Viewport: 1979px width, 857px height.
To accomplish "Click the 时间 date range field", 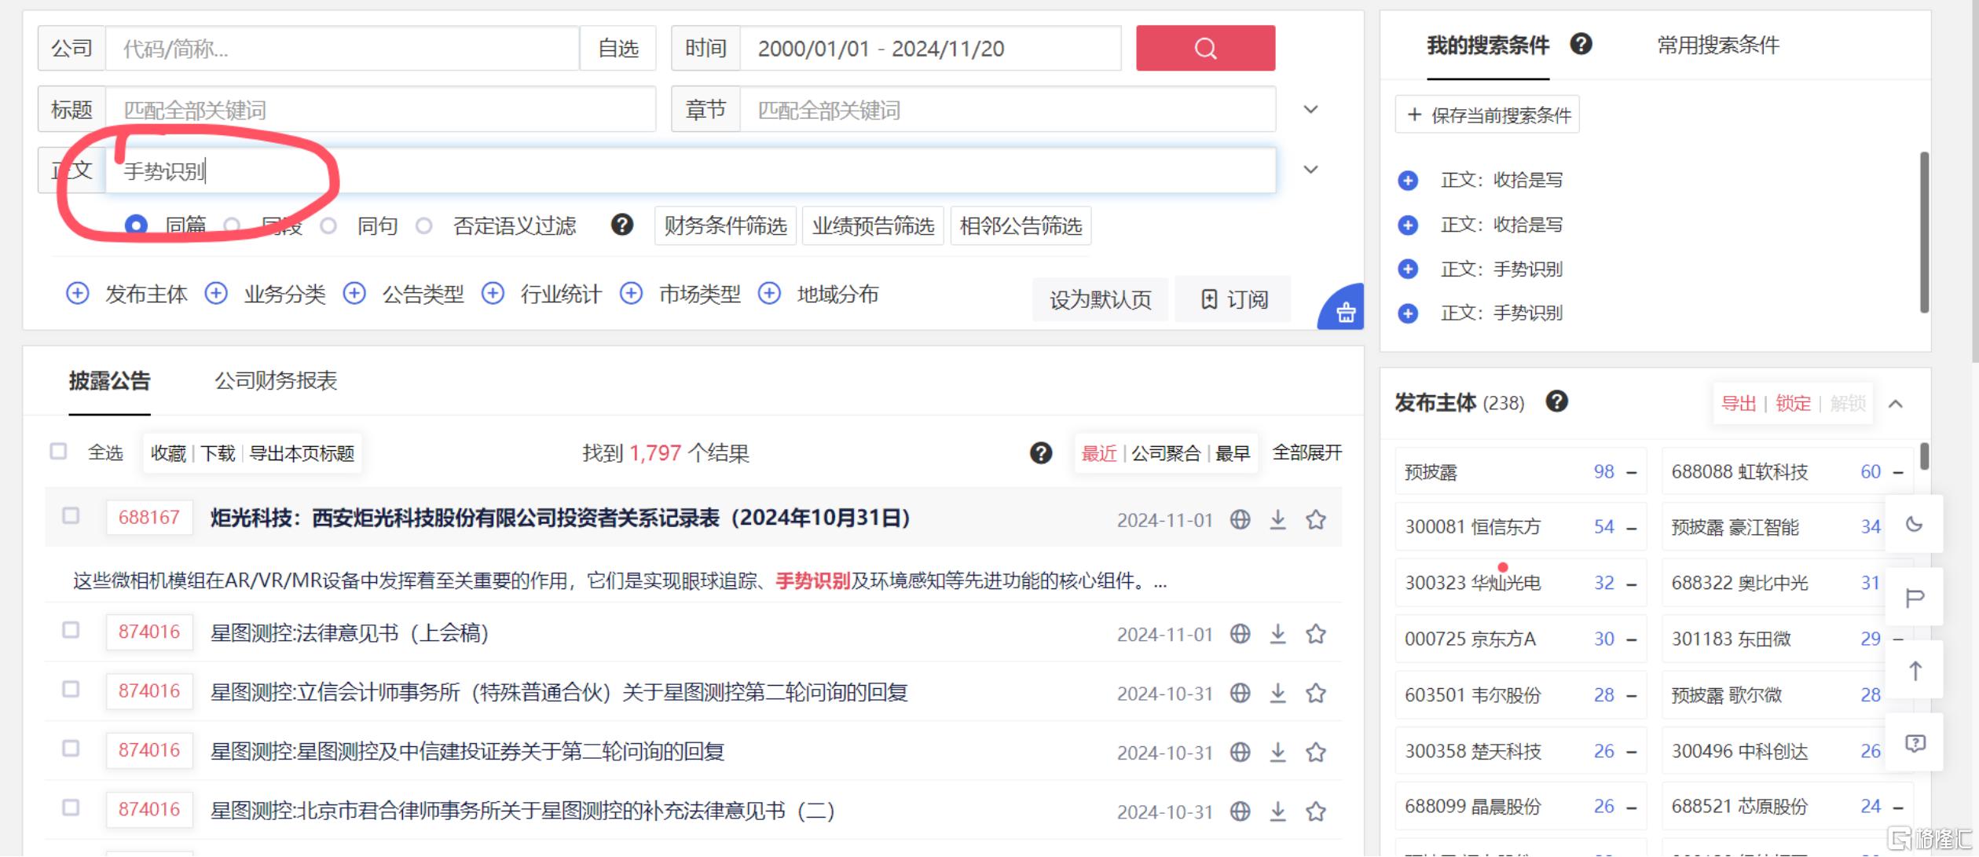I will click(931, 49).
